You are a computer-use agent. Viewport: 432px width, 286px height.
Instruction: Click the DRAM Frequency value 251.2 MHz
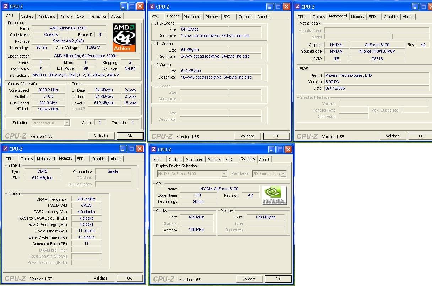point(86,199)
